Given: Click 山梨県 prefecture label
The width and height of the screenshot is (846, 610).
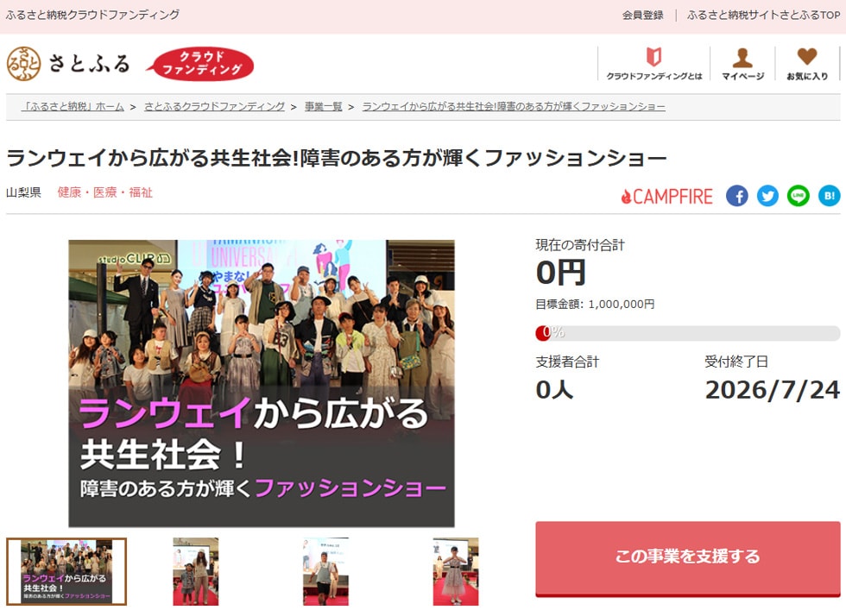Looking at the screenshot, I should pos(24,192).
